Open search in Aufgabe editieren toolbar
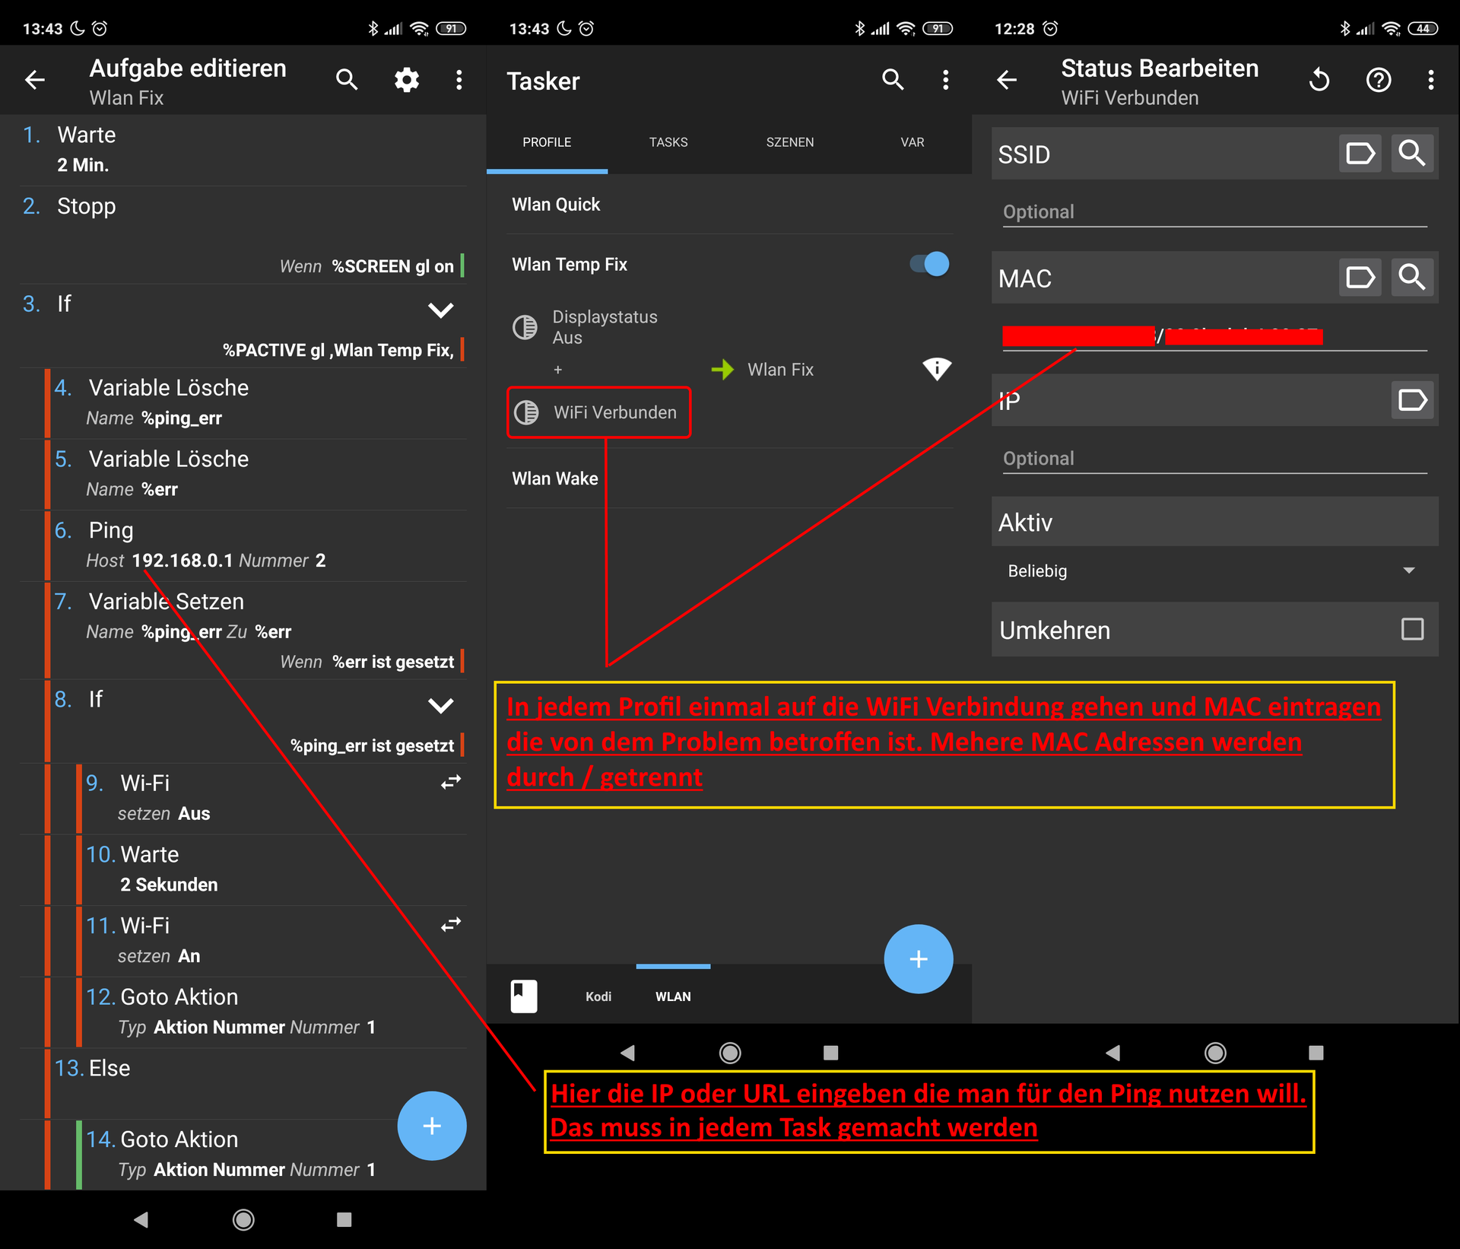The height and width of the screenshot is (1249, 1460). pos(347,80)
